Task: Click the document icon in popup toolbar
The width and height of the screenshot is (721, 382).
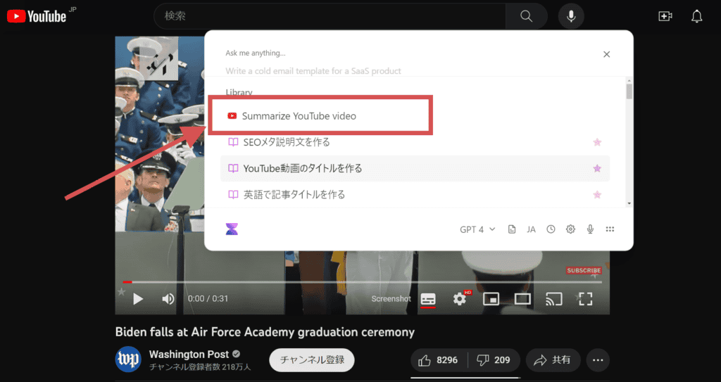Action: tap(512, 229)
